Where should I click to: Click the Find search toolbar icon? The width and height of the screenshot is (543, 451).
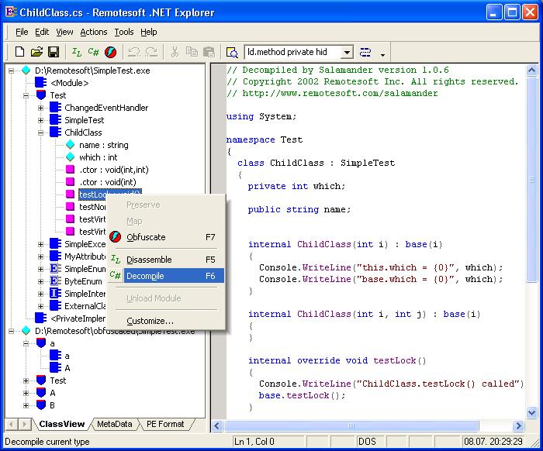231,52
